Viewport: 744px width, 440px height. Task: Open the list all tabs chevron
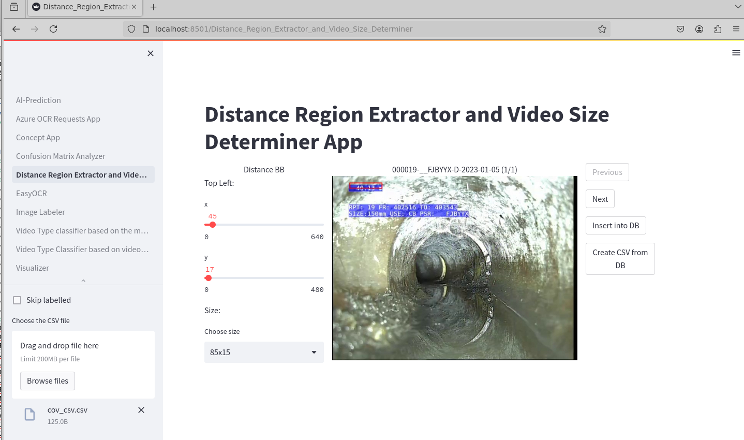738,7
